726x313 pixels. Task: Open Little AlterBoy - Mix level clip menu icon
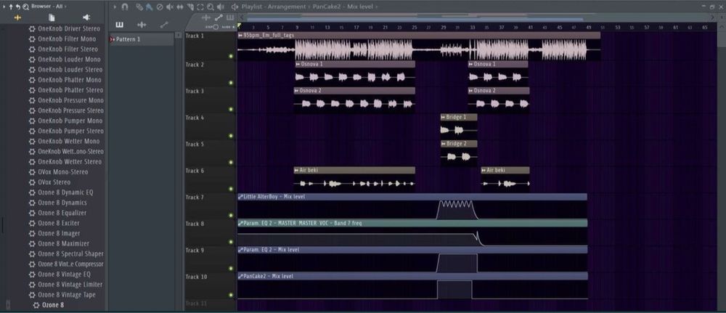coord(240,197)
